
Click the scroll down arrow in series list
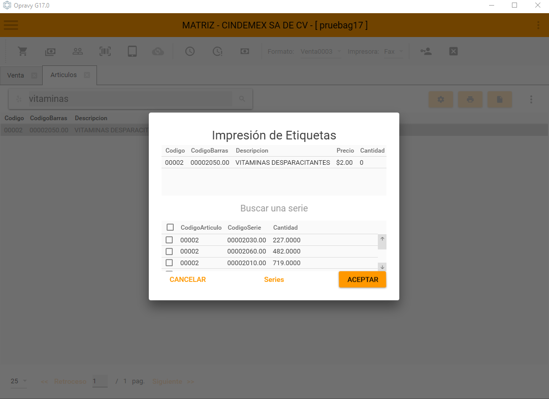(x=382, y=267)
